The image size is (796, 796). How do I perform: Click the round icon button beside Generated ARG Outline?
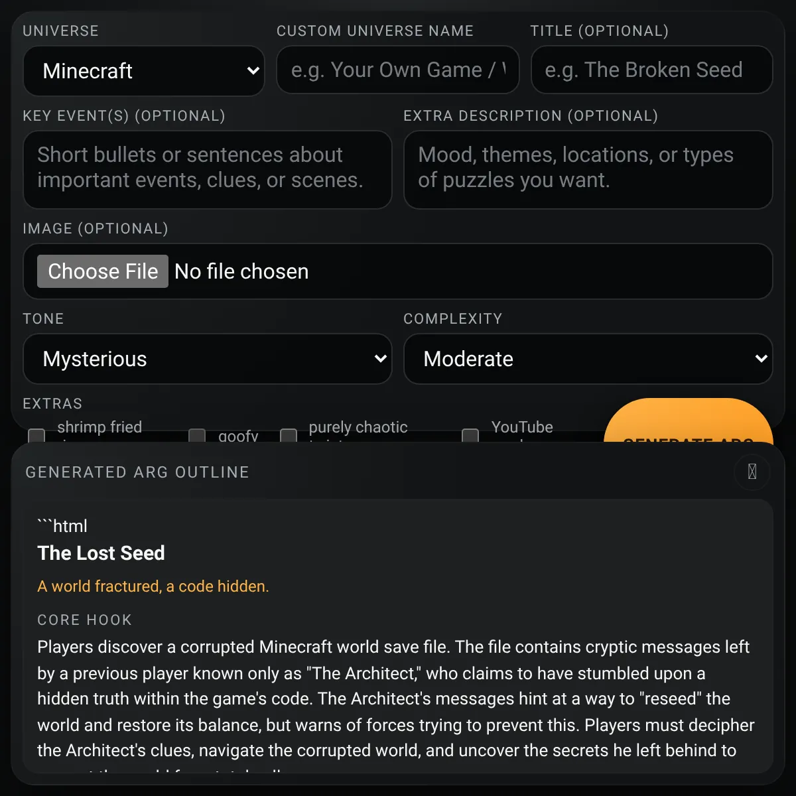[752, 472]
